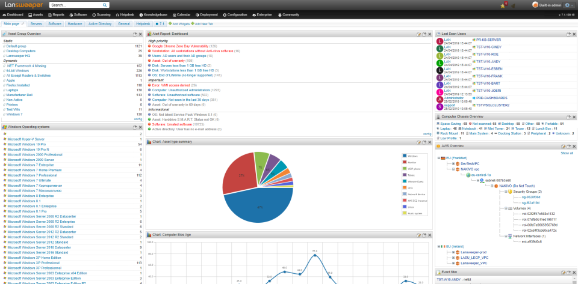Click the sg-0628f36d security group

pyautogui.click(x=530, y=198)
